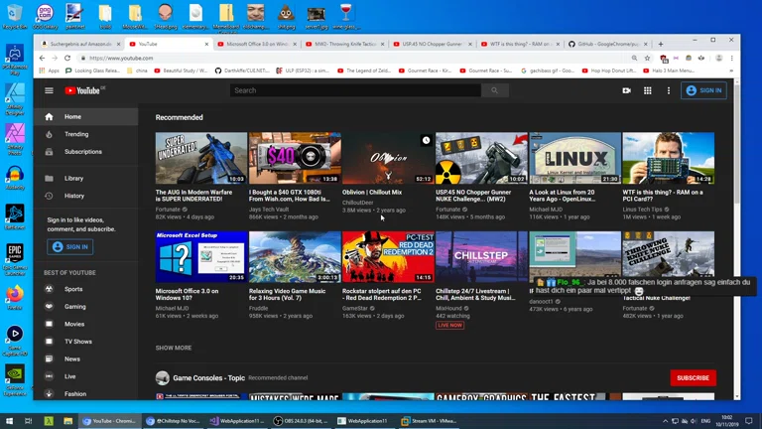
Task: Open the $40 GTX 1080ti video thumbnail
Action: [295, 158]
